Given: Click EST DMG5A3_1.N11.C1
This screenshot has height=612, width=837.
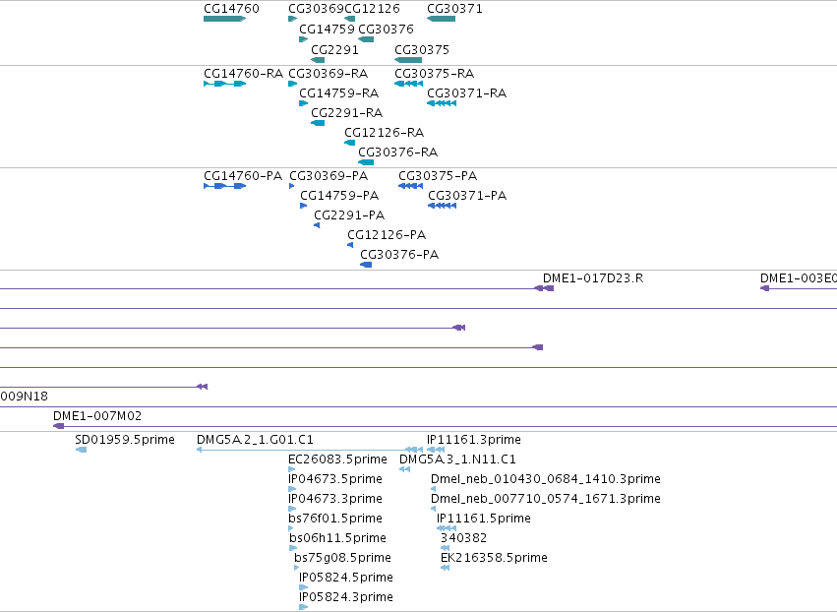Looking at the screenshot, I should click(x=457, y=459).
